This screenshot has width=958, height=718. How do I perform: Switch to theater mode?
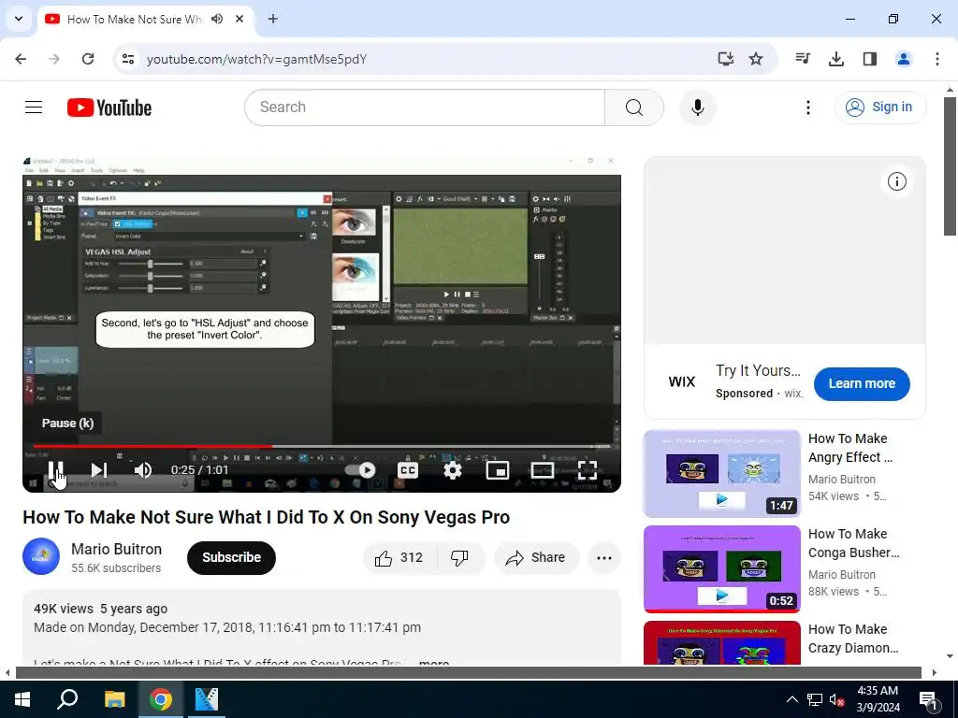pos(543,469)
